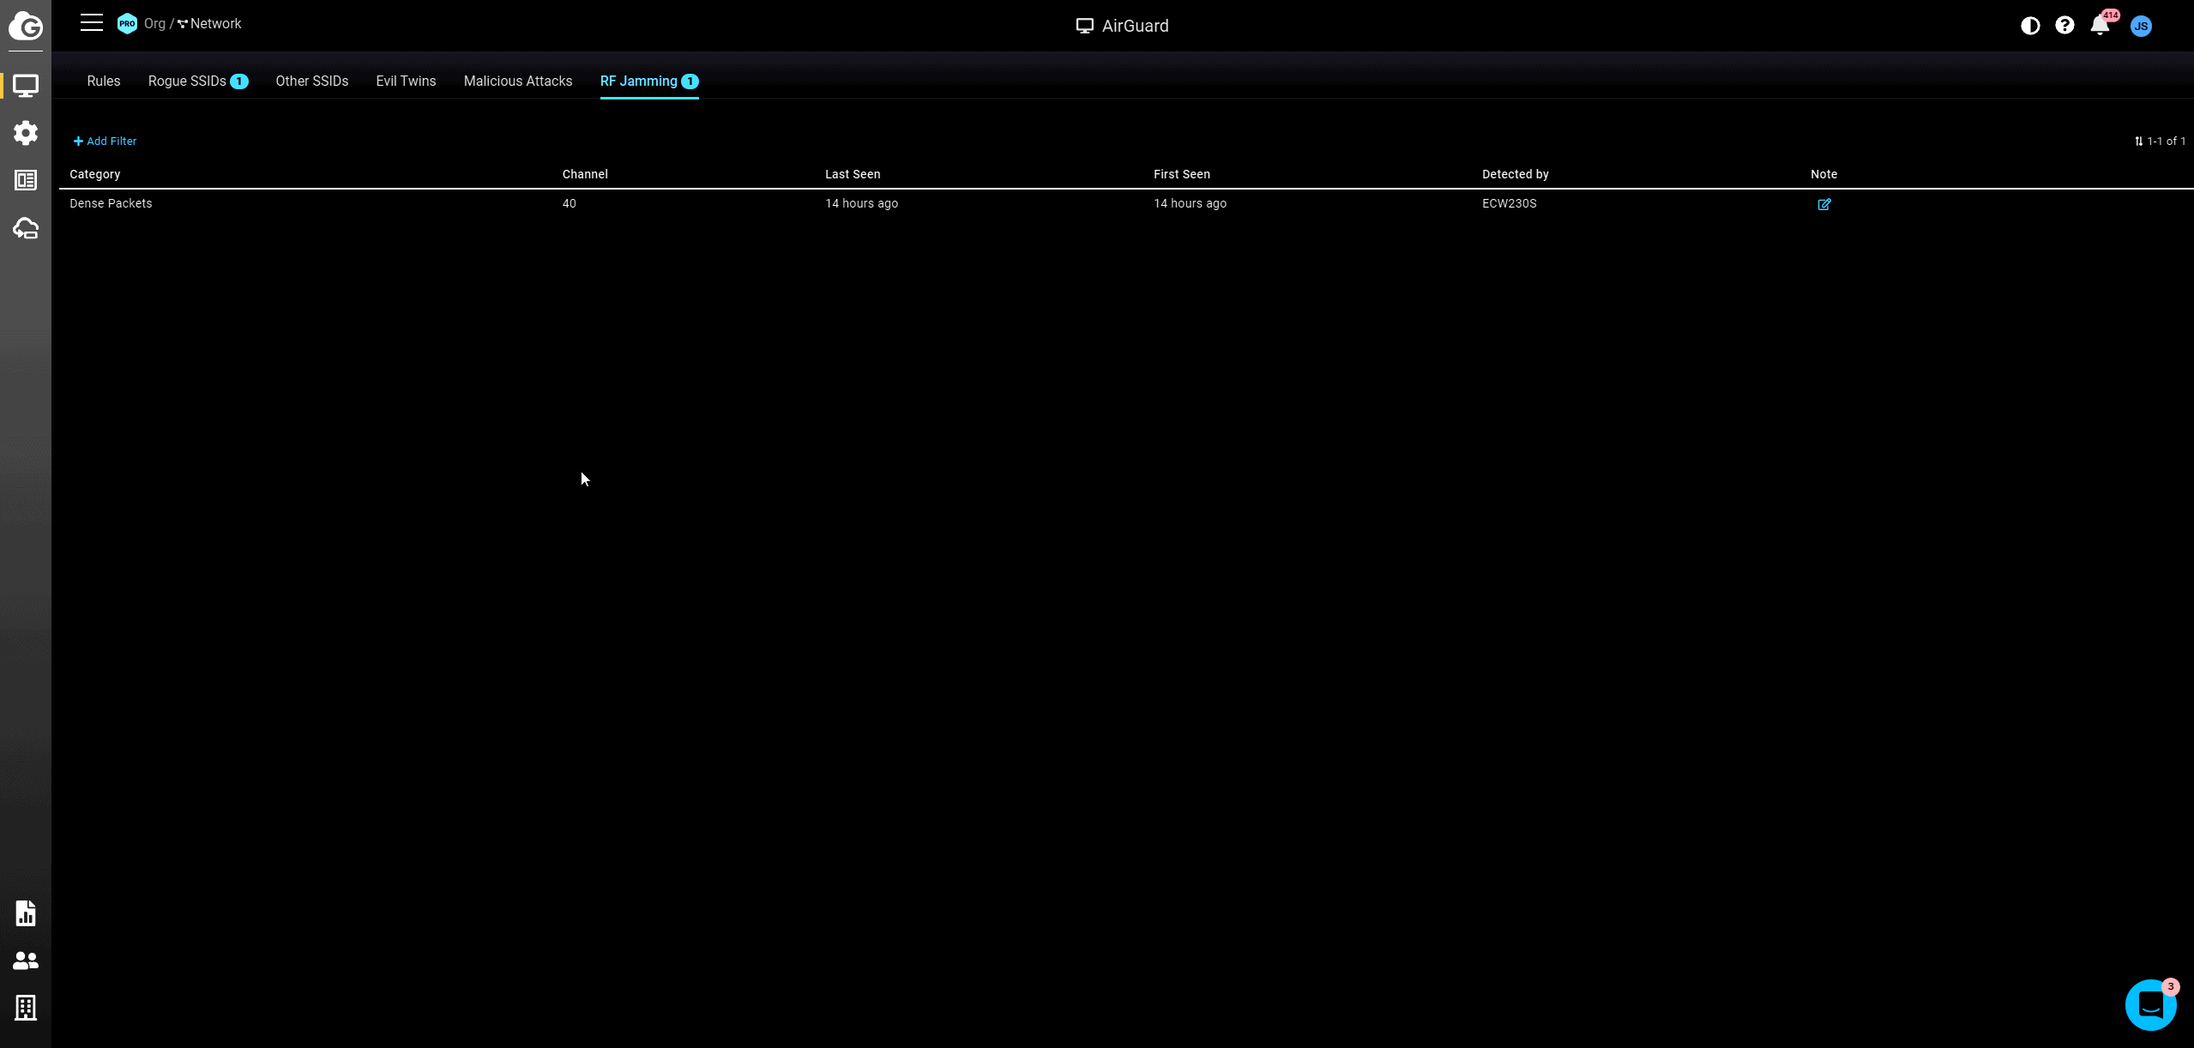Image resolution: width=2194 pixels, height=1048 pixels.
Task: Click the newspaper-style sidebar icon
Action: coord(26,180)
